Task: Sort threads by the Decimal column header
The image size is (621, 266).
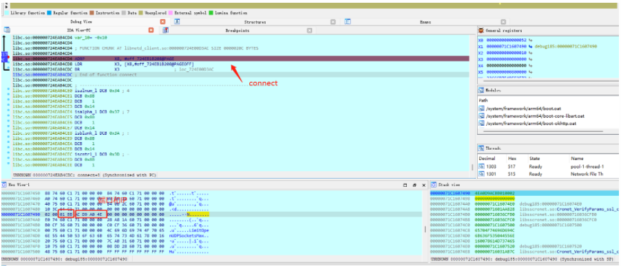Action: pos(487,158)
